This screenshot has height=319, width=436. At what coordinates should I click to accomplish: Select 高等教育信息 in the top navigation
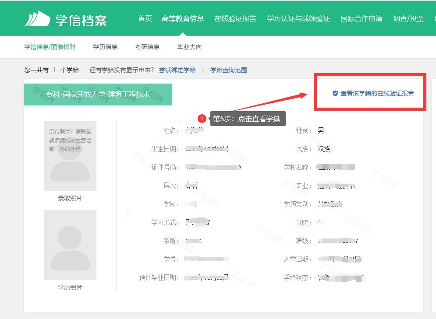click(183, 19)
